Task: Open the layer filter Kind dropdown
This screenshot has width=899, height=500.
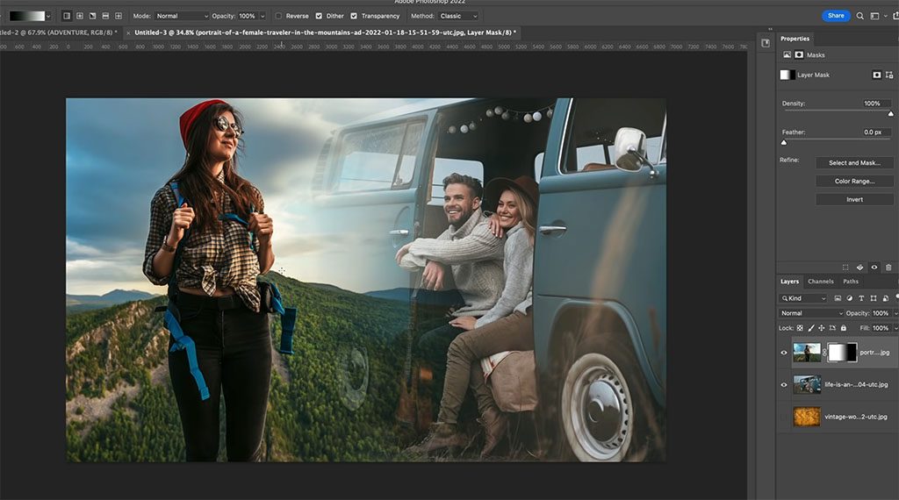Action: click(x=802, y=298)
